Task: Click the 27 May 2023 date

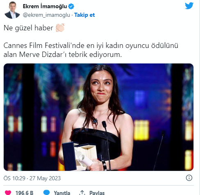Action: (x=45, y=178)
